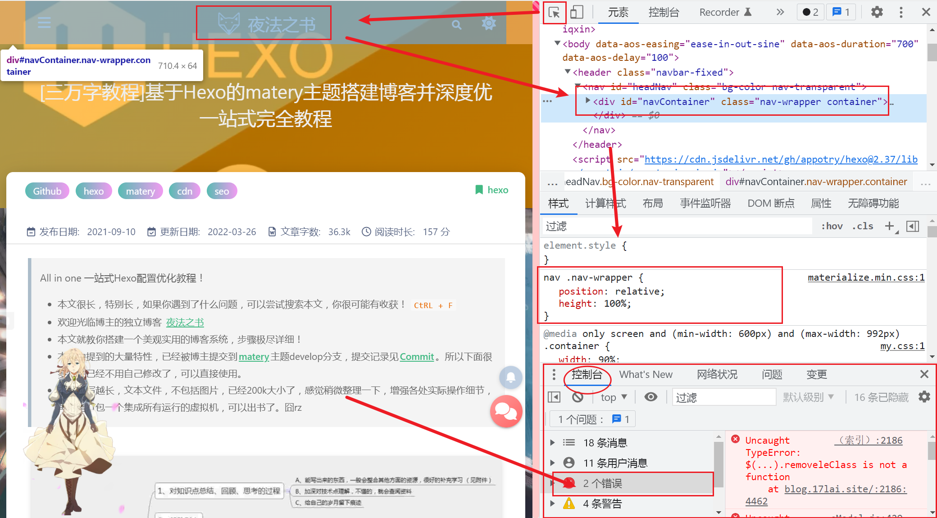Clear the console with the block icon
This screenshot has height=518, width=937.
click(578, 397)
